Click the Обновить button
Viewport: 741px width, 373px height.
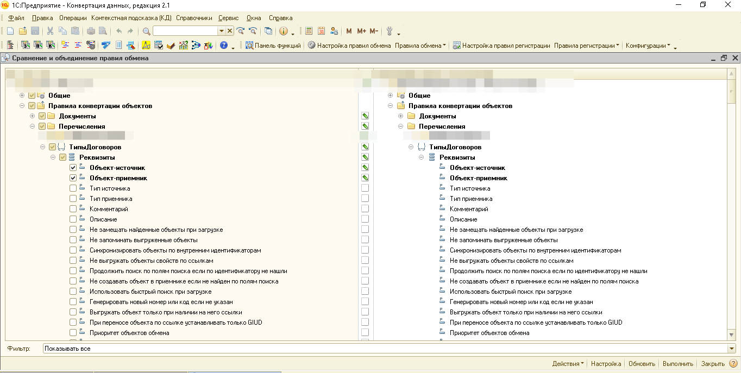click(x=641, y=364)
